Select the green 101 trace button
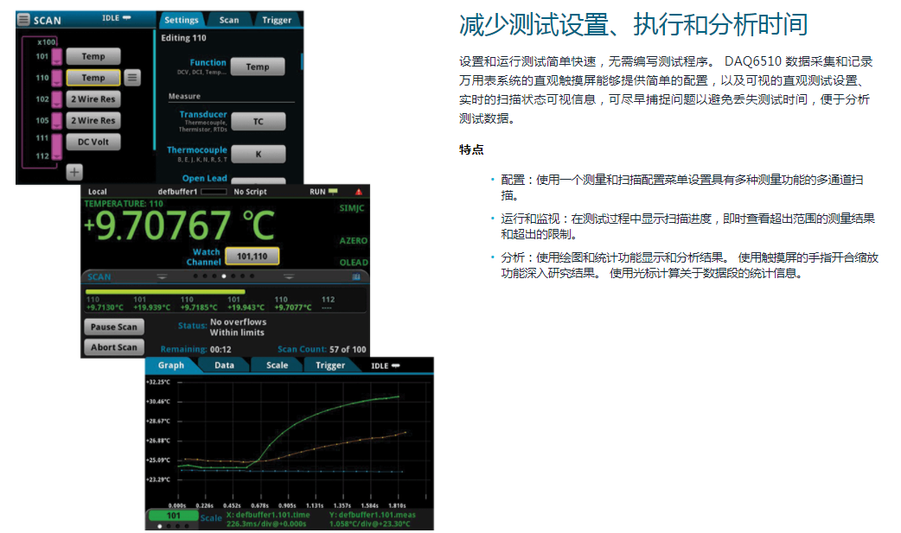The image size is (901, 533). coord(174,516)
